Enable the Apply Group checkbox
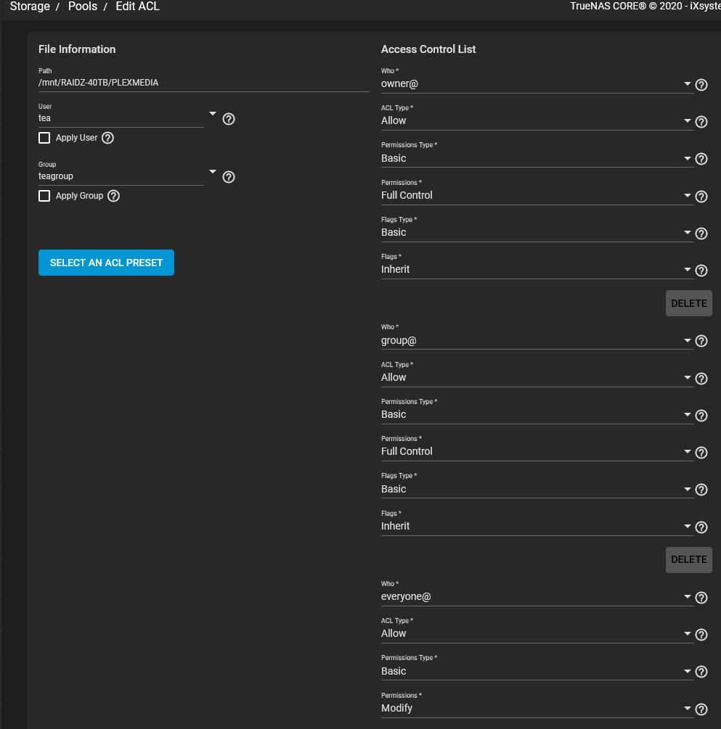 pyautogui.click(x=44, y=196)
